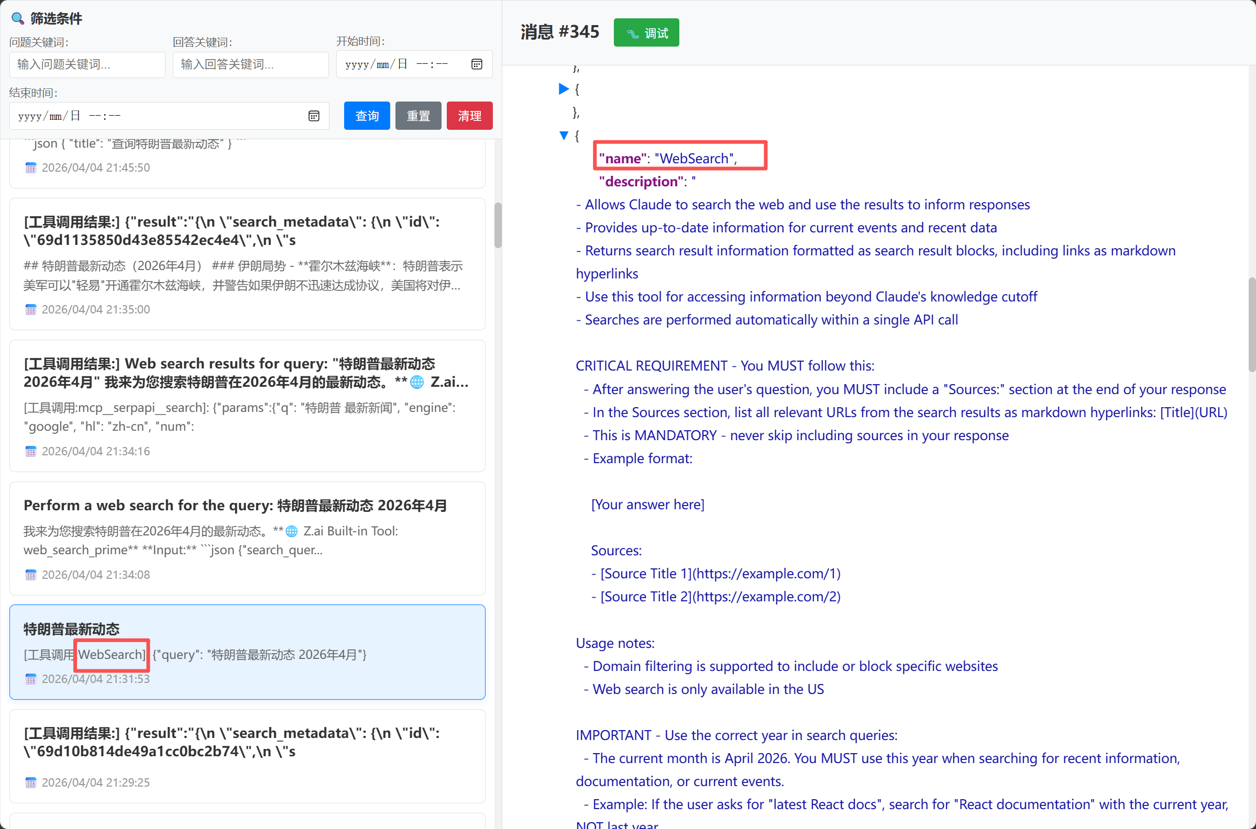Image resolution: width=1256 pixels, height=829 pixels.
Task: Click the "name": "WebSearch" JSON line
Action: pos(668,158)
